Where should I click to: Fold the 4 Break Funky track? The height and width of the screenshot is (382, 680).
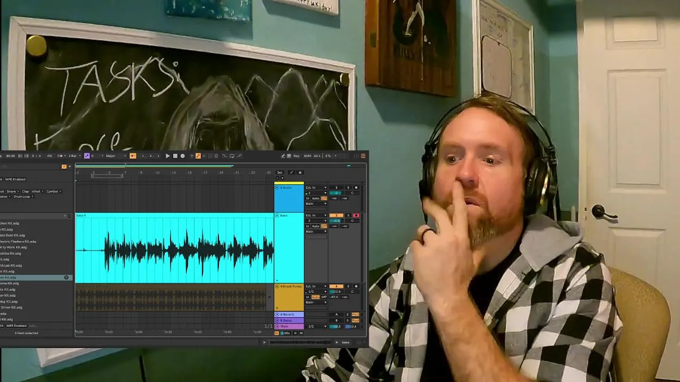277,286
